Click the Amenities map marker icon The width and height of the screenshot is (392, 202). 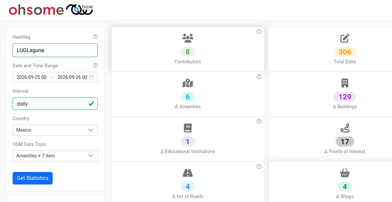click(x=188, y=83)
